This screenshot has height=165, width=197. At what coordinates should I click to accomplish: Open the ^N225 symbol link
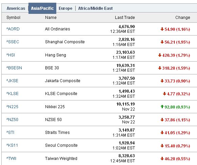point(12,107)
